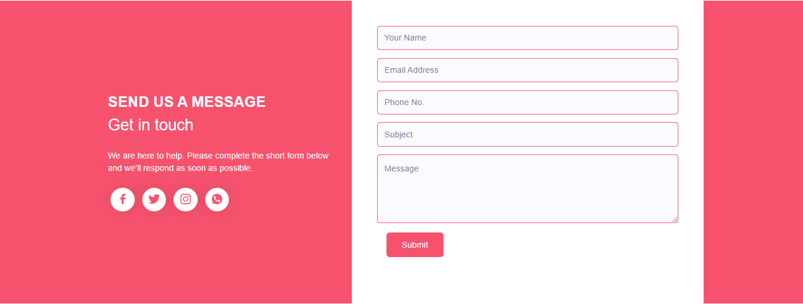Screen dimensions: 803x304
Task: Click the SEND US A MESSAGE heading
Action: tap(186, 102)
